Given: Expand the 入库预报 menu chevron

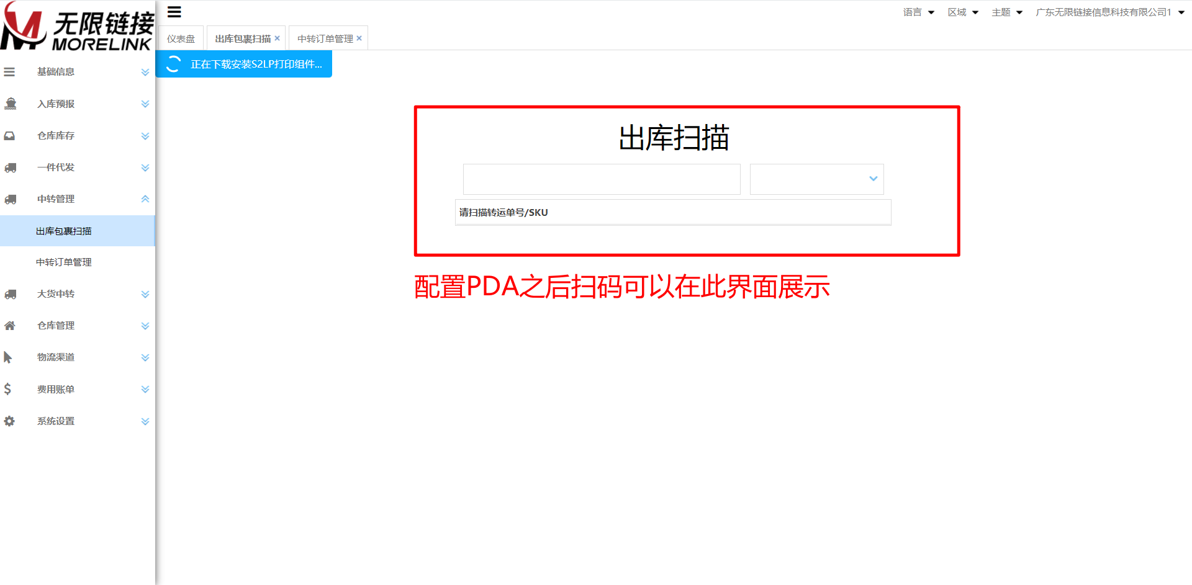Looking at the screenshot, I should (145, 104).
